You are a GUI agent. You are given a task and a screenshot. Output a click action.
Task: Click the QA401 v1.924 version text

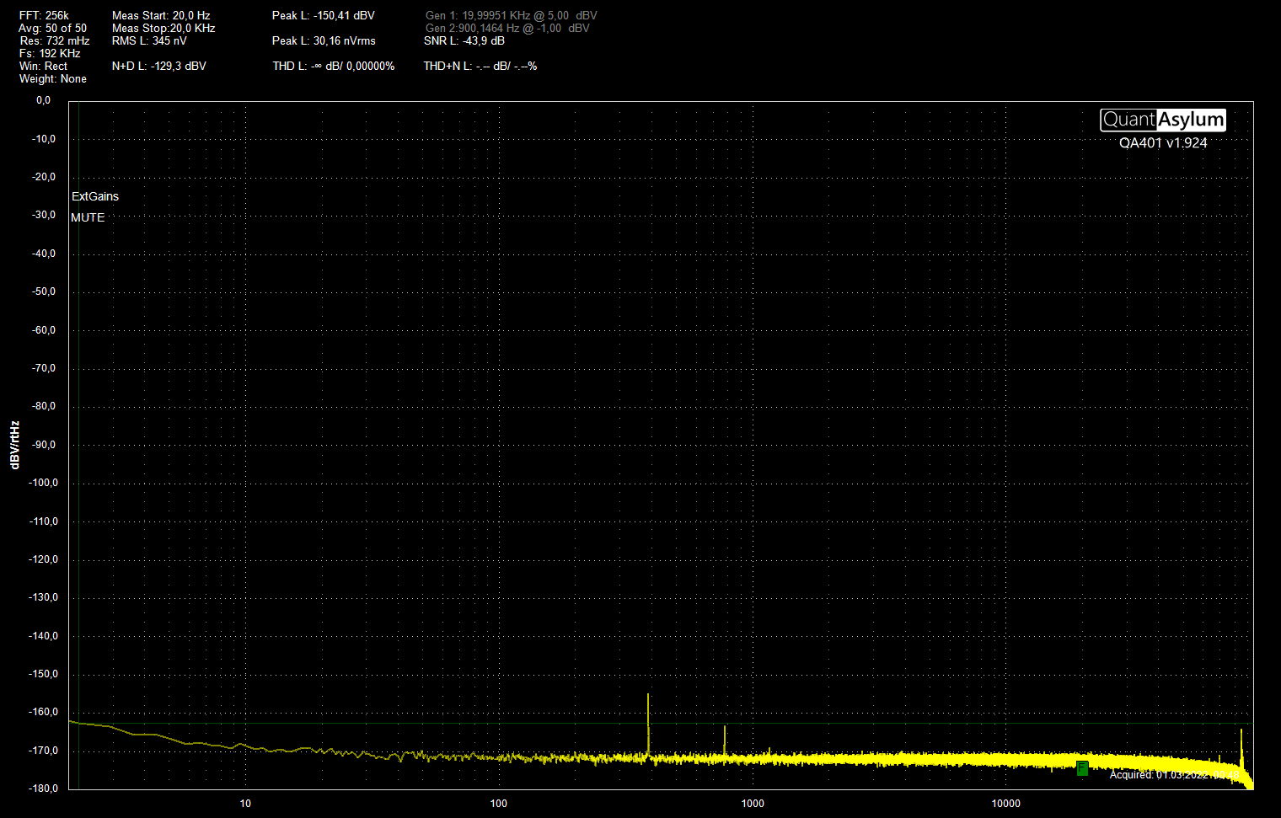click(x=1162, y=143)
